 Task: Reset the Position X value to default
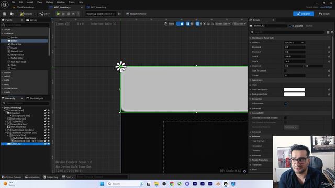(329, 48)
